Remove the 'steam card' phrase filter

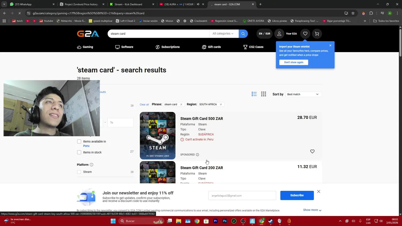181,105
